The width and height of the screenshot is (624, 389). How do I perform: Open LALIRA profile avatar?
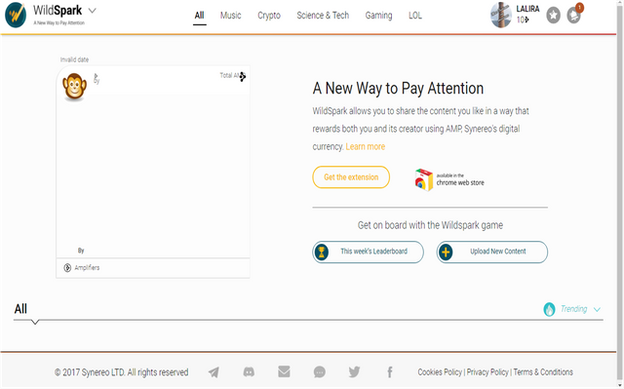500,16
